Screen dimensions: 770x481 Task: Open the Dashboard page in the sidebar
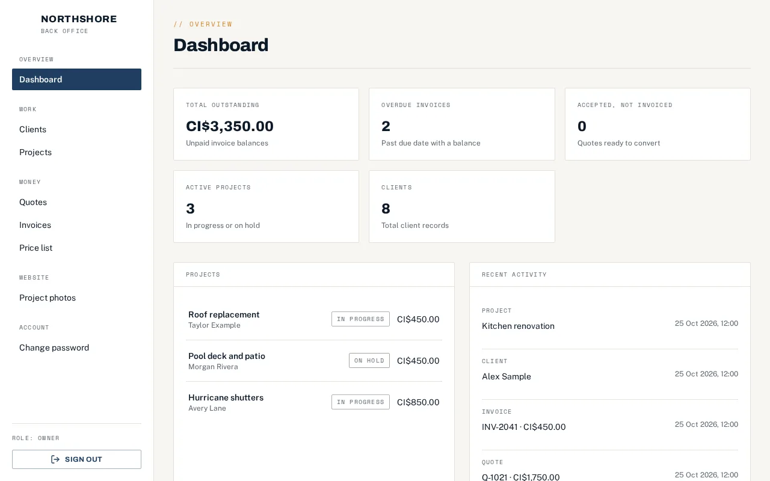coord(76,79)
